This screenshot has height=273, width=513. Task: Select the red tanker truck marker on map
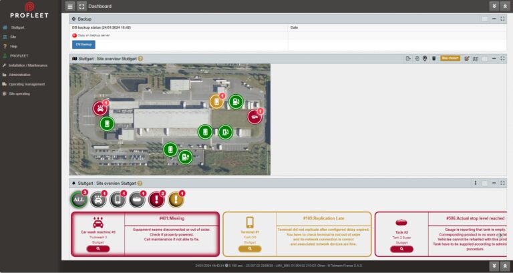254,117
